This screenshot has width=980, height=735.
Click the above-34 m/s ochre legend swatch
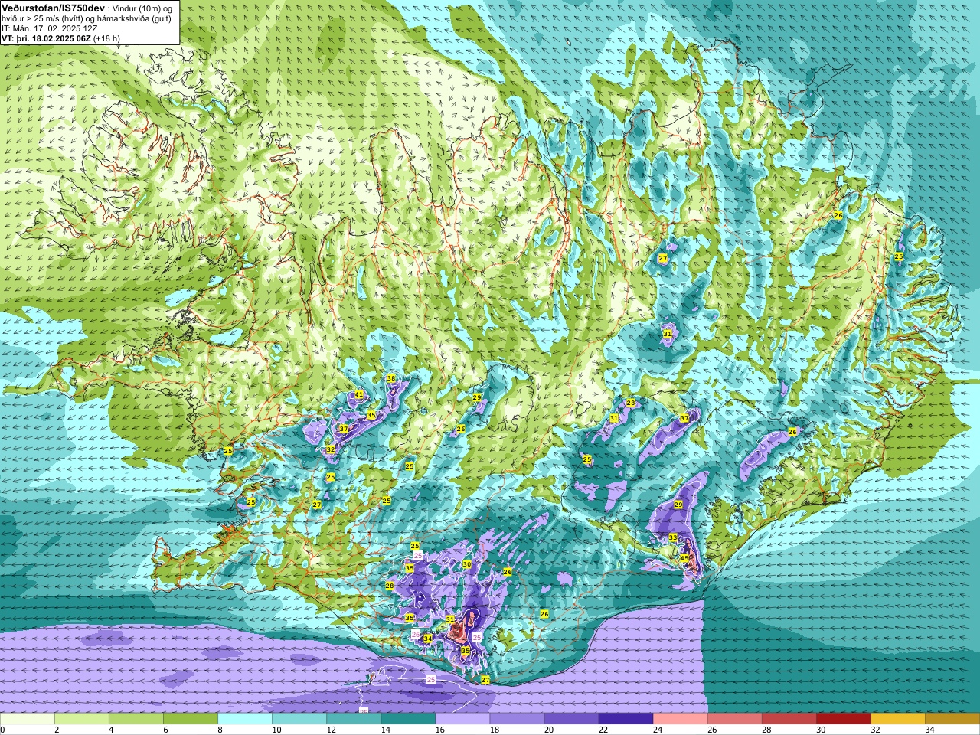click(x=952, y=719)
